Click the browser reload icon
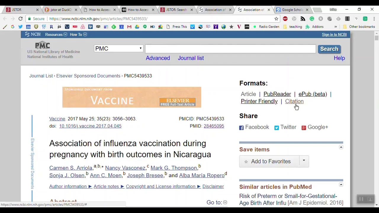379x213 pixels. [x=20, y=19]
